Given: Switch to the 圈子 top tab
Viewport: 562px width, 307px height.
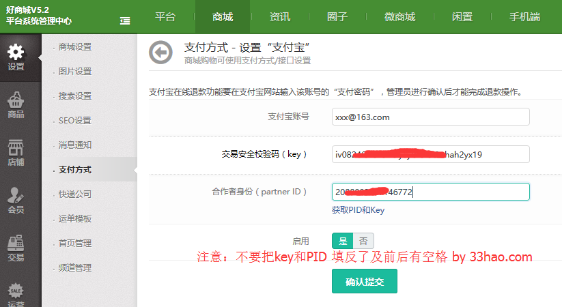Looking at the screenshot, I should (337, 17).
